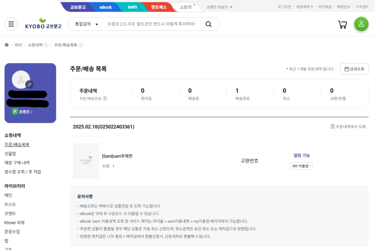Open 선물함 in sidebar

[x=10, y=154]
